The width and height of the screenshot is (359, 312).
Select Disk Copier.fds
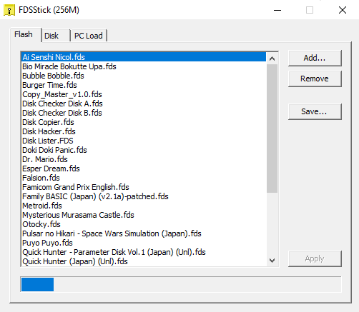(x=144, y=122)
